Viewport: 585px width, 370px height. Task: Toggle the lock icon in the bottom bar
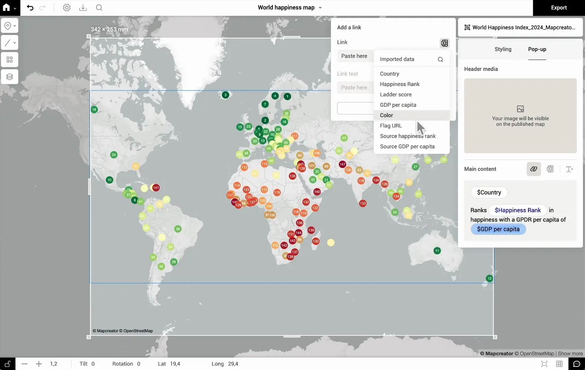point(7,364)
